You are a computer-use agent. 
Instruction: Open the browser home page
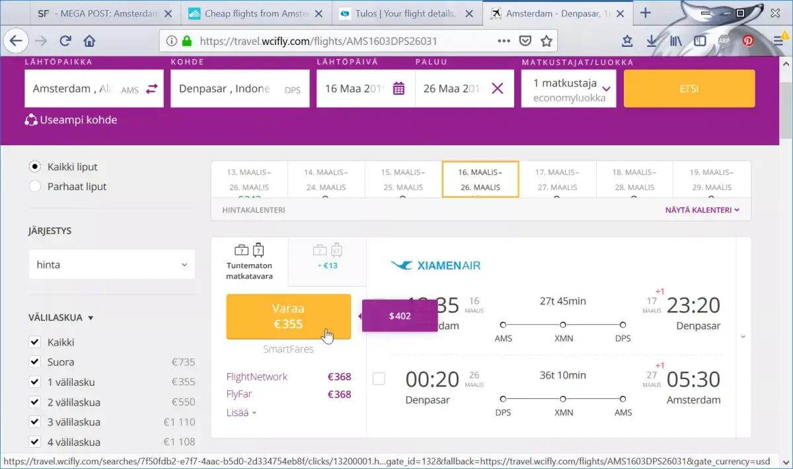point(89,41)
